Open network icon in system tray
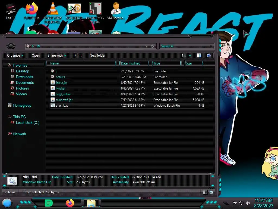This screenshot has width=278, height=209. (241, 203)
